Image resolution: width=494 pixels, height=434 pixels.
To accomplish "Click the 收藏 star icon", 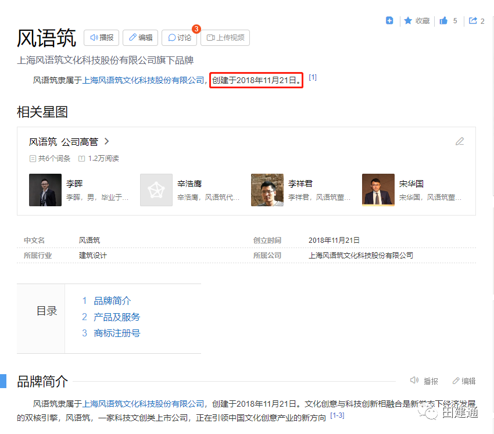I will click(x=408, y=21).
